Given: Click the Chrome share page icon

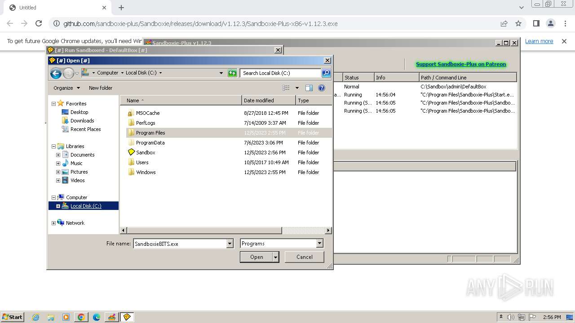Looking at the screenshot, I should pos(504,23).
